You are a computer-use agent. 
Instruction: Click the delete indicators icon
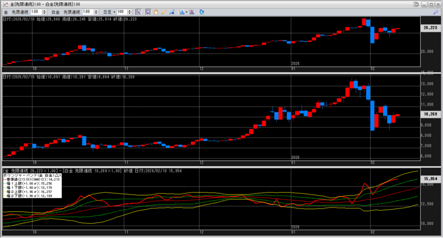(x=192, y=12)
